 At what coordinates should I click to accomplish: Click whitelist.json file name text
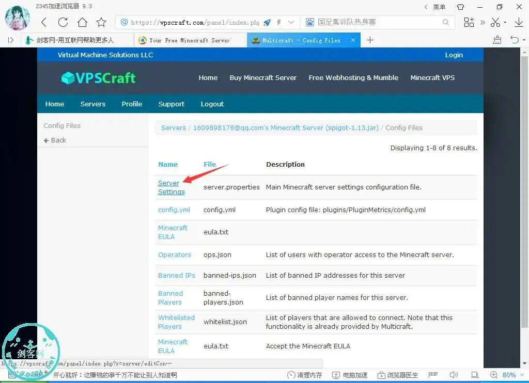coord(225,322)
